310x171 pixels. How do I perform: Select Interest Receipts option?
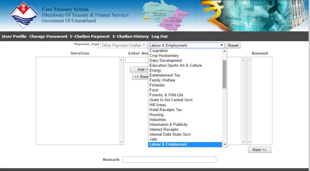point(185,130)
